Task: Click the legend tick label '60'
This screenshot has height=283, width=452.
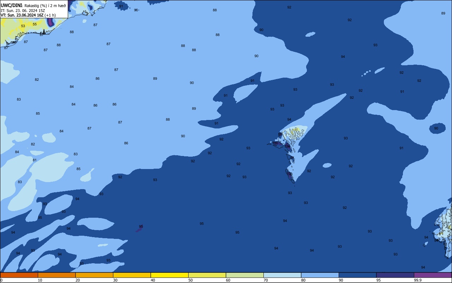Action: coord(228,280)
